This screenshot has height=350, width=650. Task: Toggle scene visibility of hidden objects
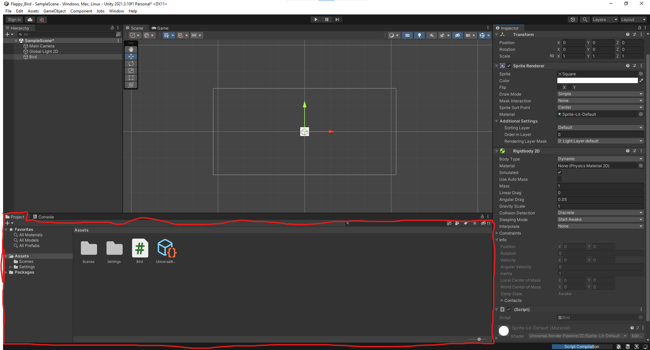pyautogui.click(x=457, y=35)
